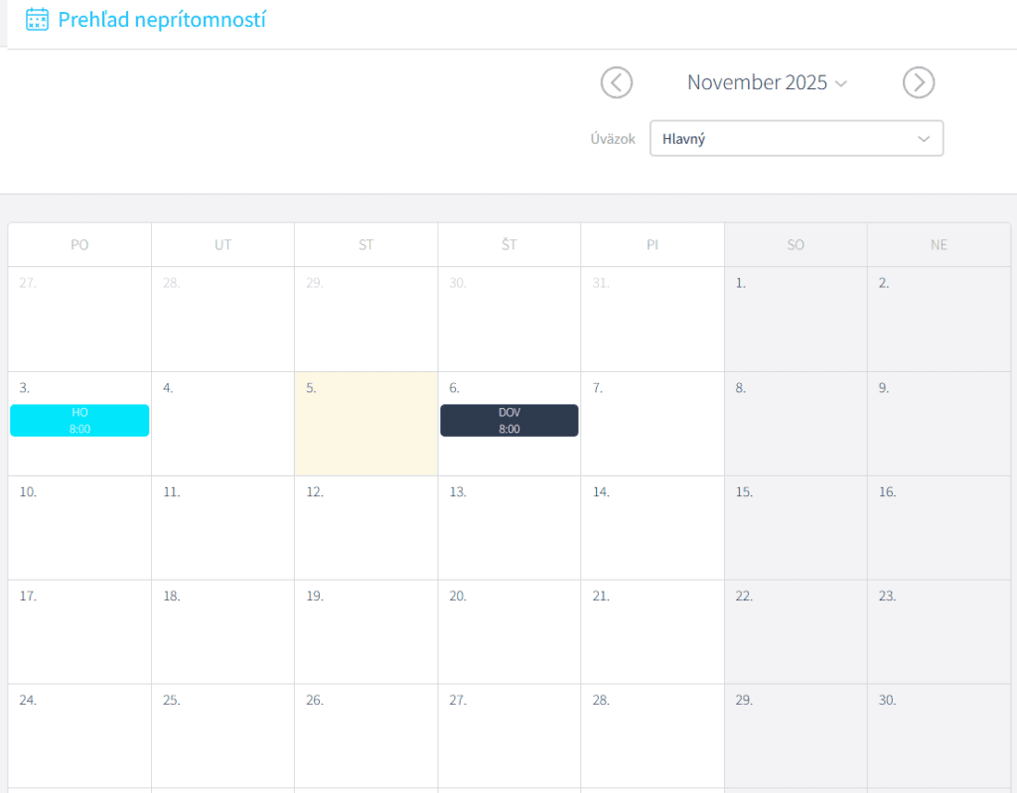Open the DOV 8:00 entry on 6th
Screen dimensions: 1017x793
point(509,420)
